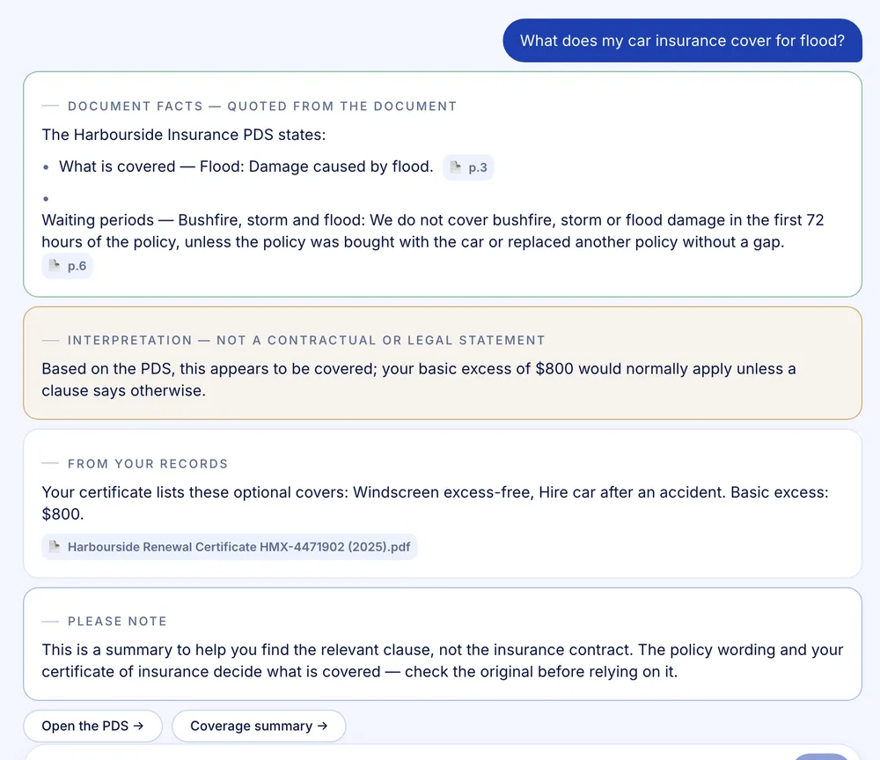Open Harbourside Renewal Certificate HMX-4471902 (2025).pdf

coord(230,547)
